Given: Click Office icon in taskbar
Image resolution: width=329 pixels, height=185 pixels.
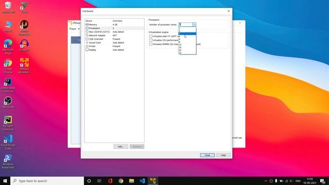Looking at the screenshot, I should coord(110,181).
